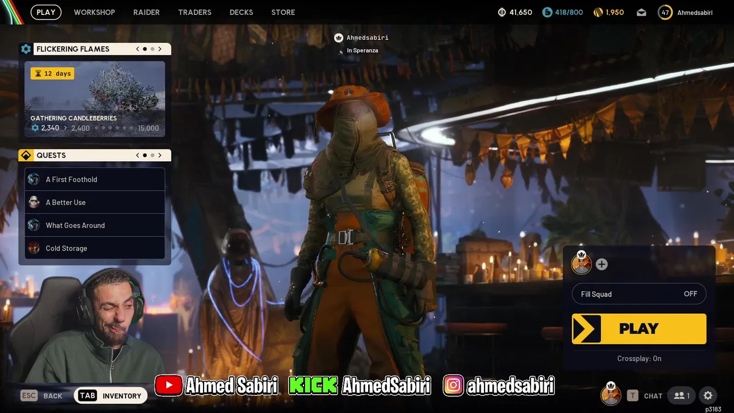Add a squad member with plus icon
The image size is (734, 413).
[x=602, y=264]
